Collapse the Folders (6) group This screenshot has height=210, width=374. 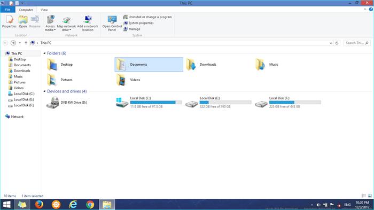44,53
